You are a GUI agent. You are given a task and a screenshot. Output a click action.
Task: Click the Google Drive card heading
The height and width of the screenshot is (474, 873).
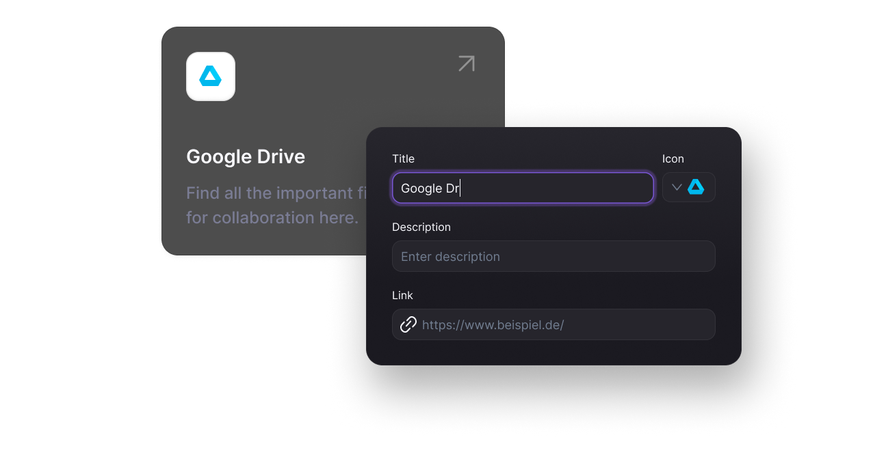tap(246, 156)
